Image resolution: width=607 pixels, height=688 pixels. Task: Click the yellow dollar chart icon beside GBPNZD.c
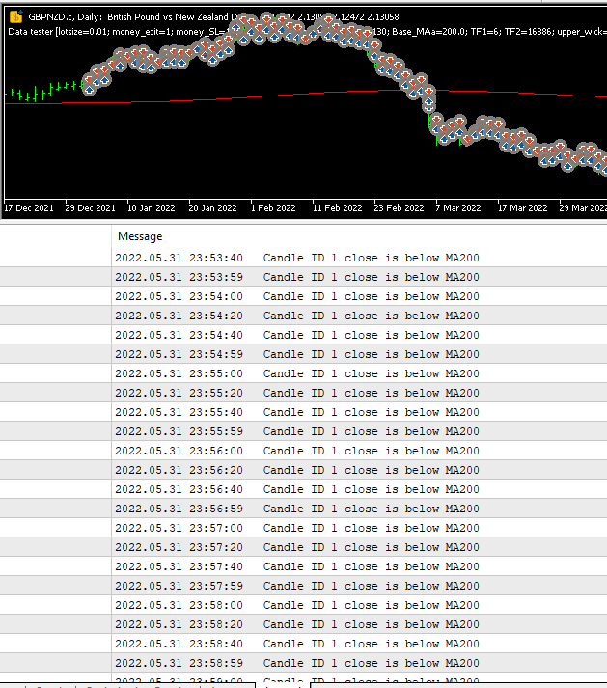[16, 16]
